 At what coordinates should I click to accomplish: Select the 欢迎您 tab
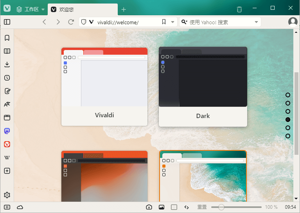[x=83, y=9]
